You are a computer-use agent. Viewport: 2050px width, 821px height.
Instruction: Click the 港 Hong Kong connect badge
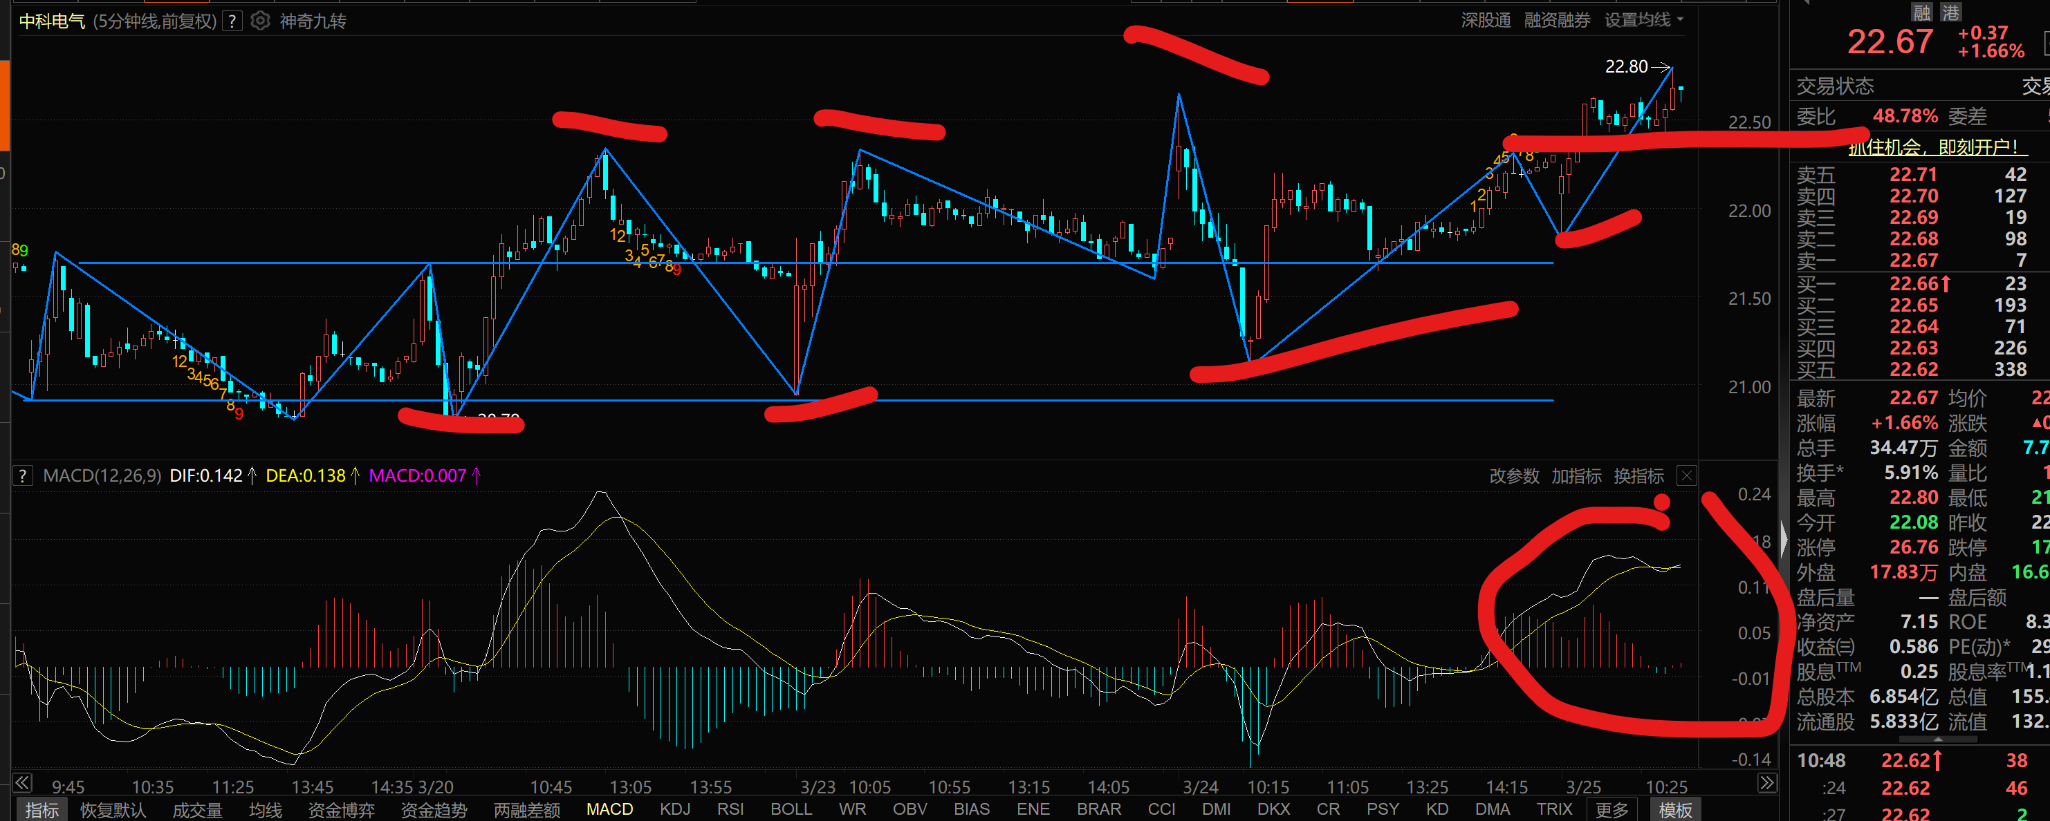[x=1950, y=12]
